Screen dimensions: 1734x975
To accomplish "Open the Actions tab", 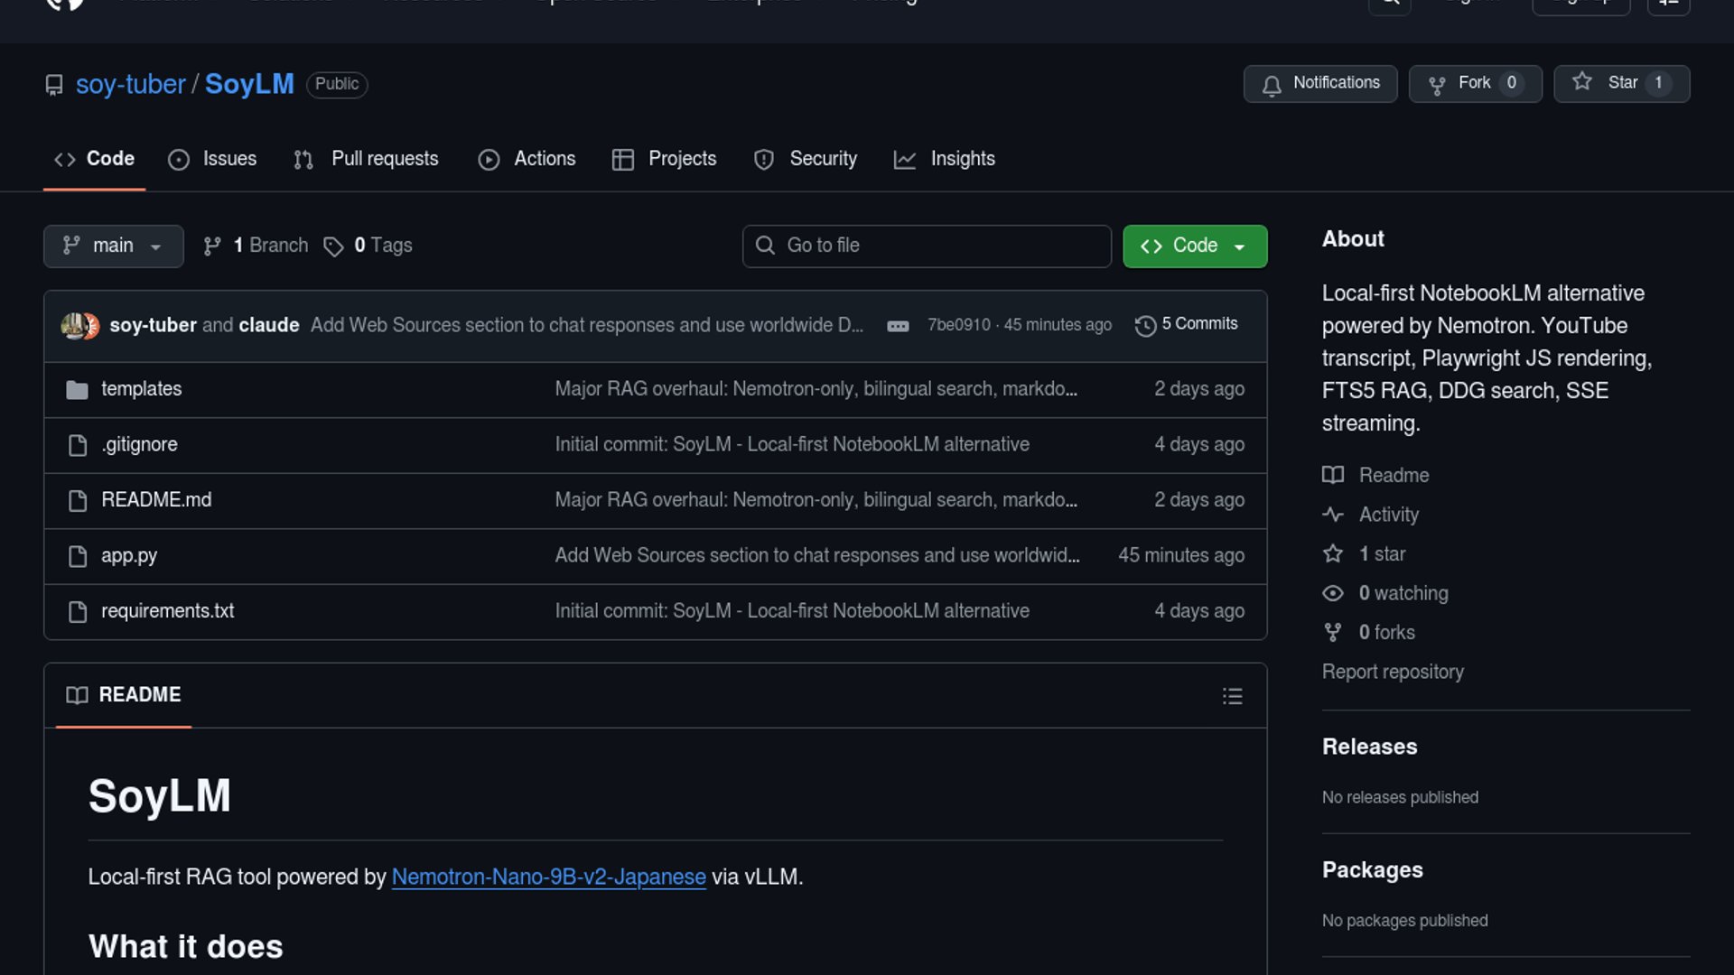I will [527, 159].
